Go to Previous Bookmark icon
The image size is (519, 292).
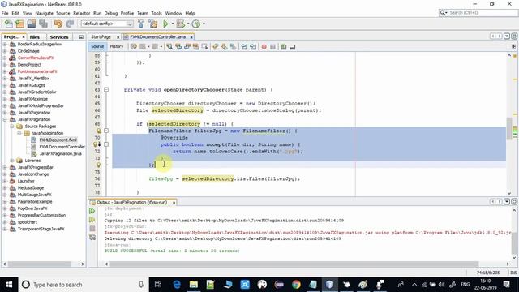pyautogui.click(x=216, y=47)
